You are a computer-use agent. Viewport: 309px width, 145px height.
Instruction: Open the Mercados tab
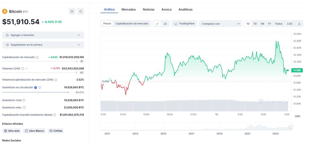pyautogui.click(x=128, y=10)
